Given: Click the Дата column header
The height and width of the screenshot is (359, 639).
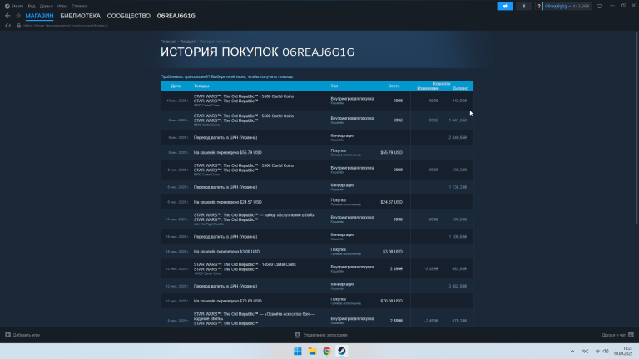Looking at the screenshot, I should [x=176, y=86].
